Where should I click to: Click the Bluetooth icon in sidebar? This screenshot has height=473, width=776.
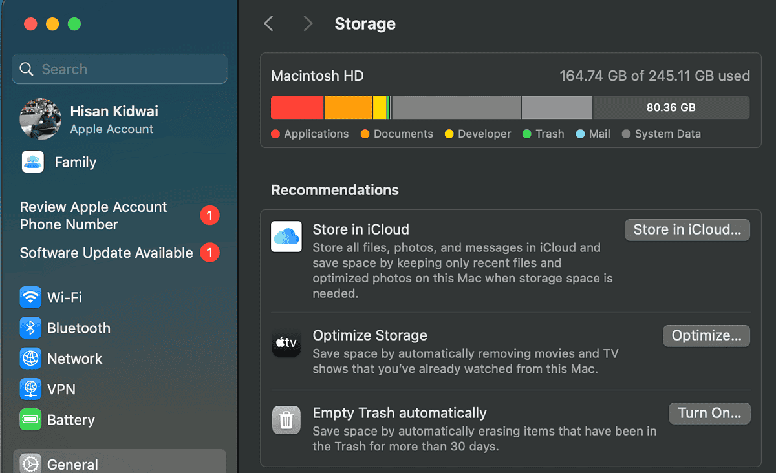coord(30,328)
